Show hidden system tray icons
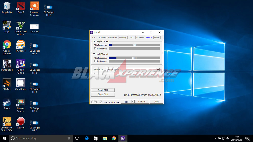The image size is (253, 142). 215,138
